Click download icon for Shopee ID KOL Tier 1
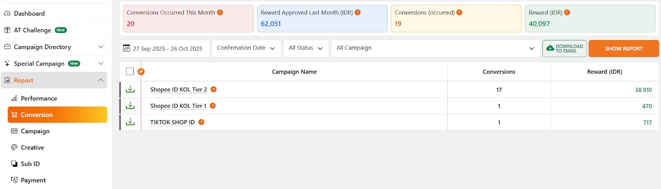 pos(130,106)
